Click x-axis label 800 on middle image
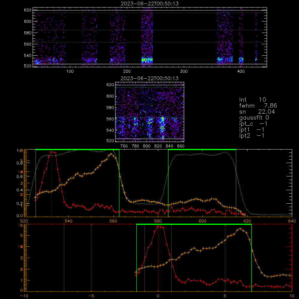The width and height of the screenshot is (299, 299). point(147,146)
